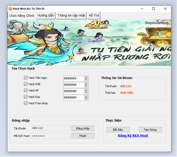This screenshot has height=157, width=177.
Task: Toggle the Hack NP checkbox
Action: coord(26,90)
